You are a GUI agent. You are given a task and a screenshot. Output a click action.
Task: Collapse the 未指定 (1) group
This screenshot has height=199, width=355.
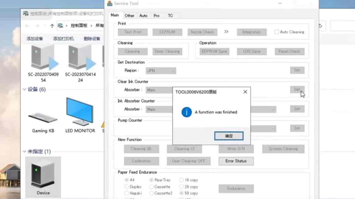pos(24,151)
